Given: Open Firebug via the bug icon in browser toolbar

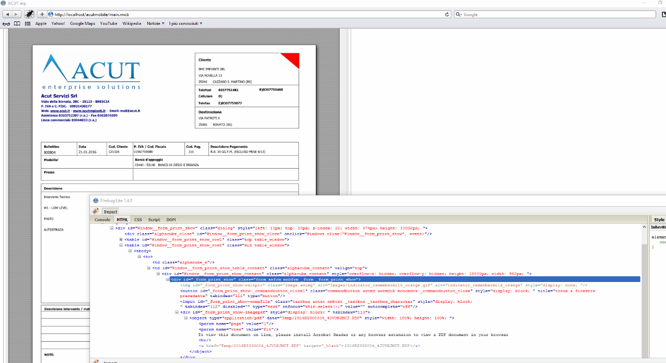Looking at the screenshot, I should [29, 14].
